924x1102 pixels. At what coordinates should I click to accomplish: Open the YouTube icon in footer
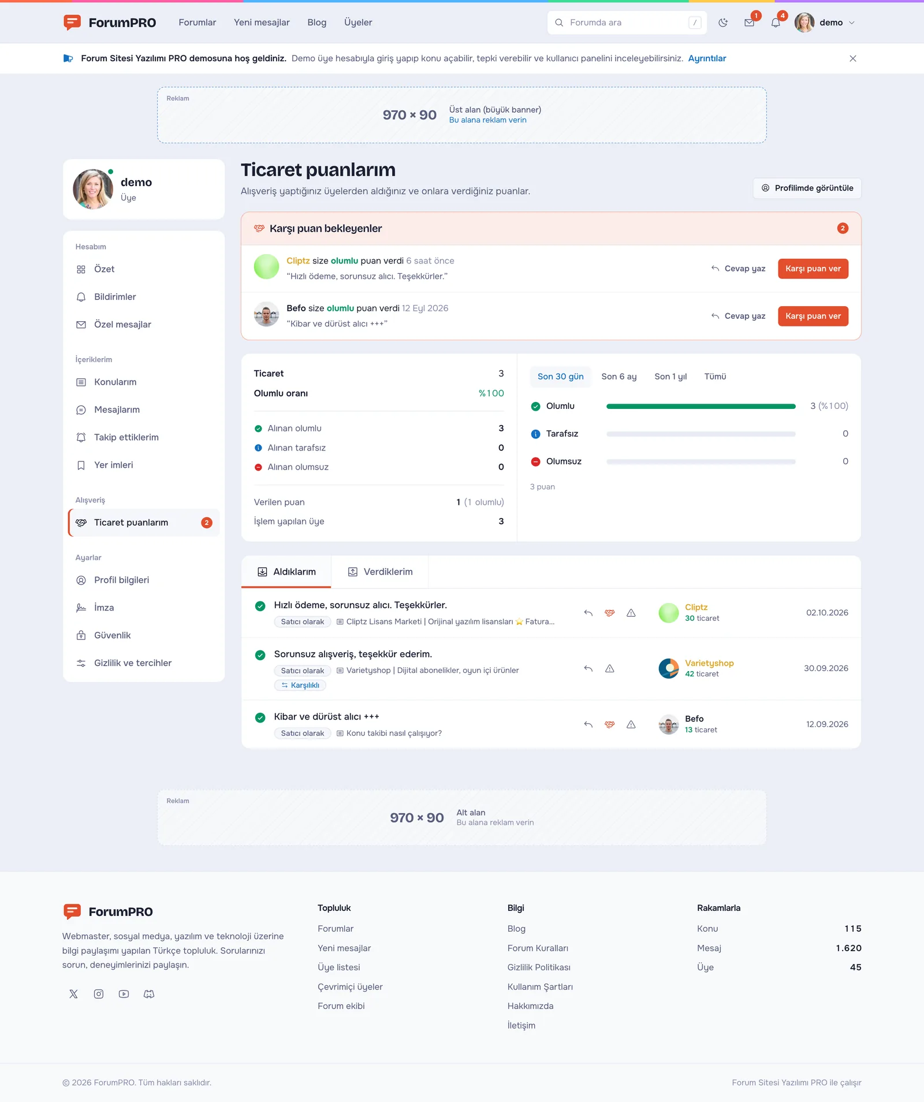[124, 994]
